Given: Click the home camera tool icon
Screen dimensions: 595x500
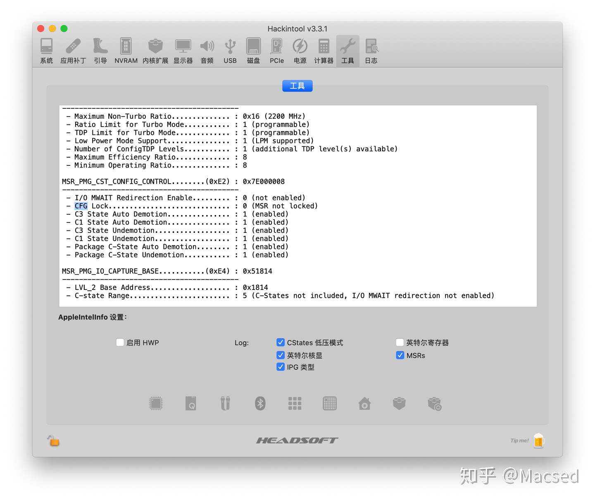Looking at the screenshot, I should 364,403.
